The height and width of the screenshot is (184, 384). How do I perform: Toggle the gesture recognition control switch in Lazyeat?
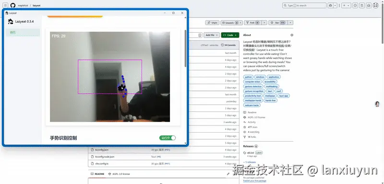[167, 138]
